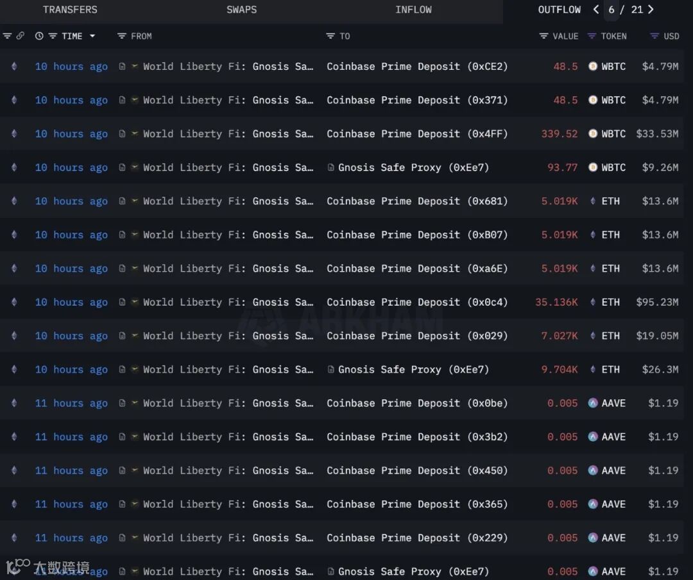Click ETH token on 9.704K row

pos(604,369)
